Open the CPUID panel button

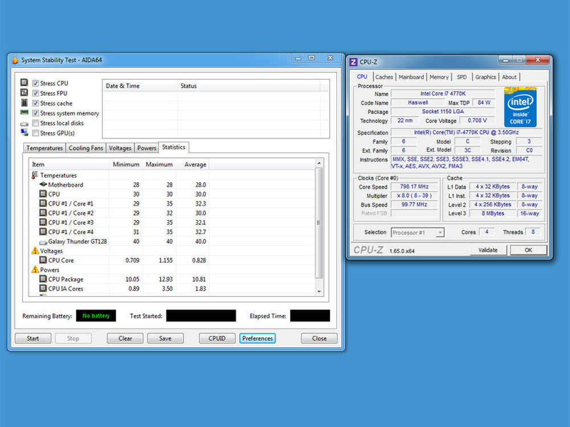(217, 338)
